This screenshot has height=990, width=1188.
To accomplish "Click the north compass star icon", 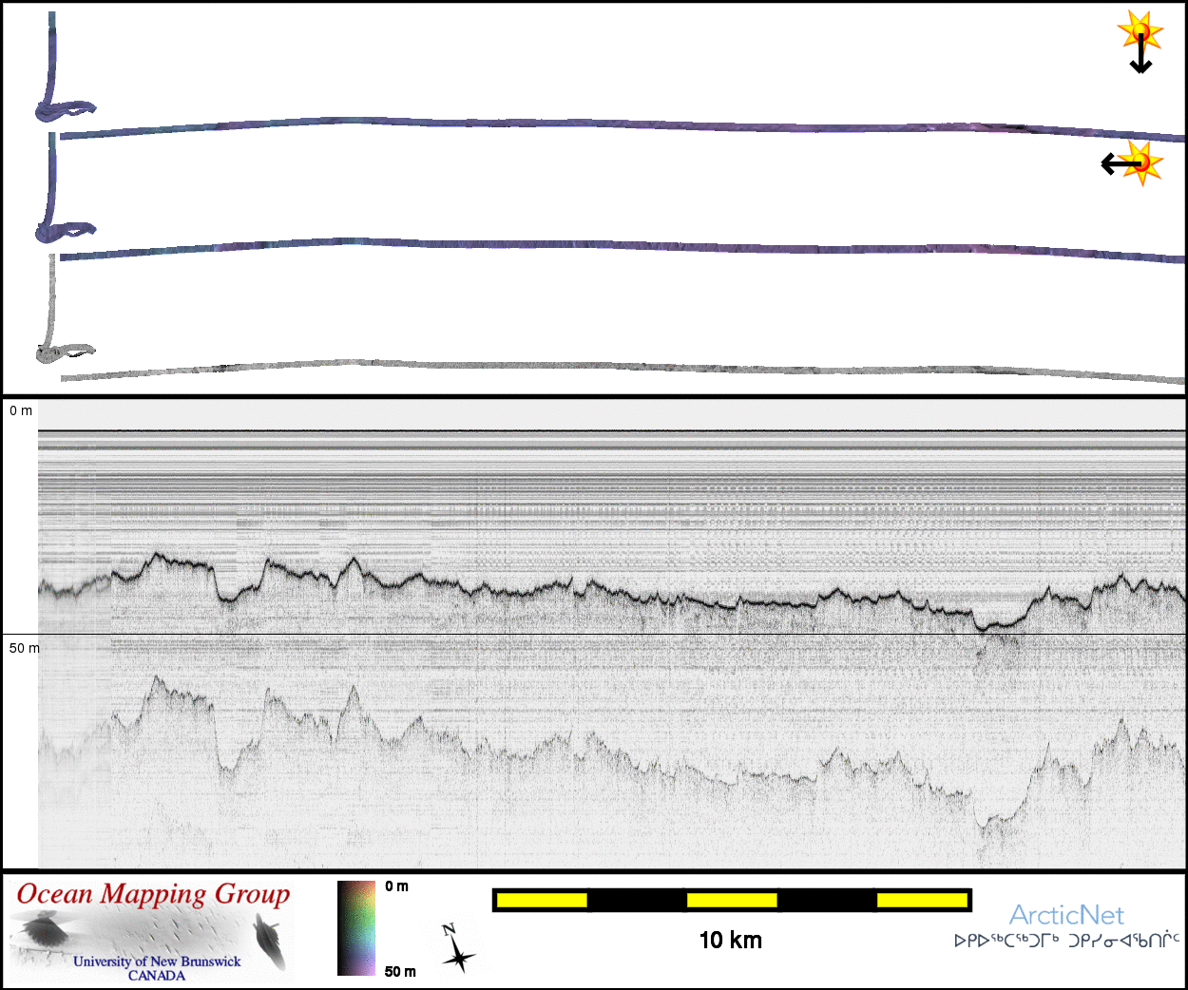I will 459,949.
